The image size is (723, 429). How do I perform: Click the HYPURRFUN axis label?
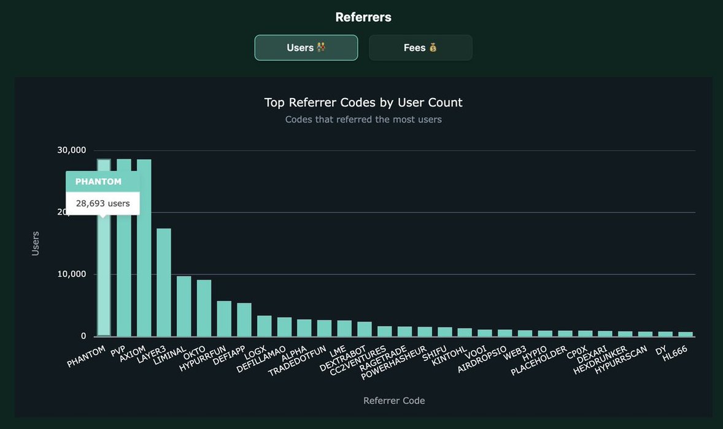click(203, 359)
